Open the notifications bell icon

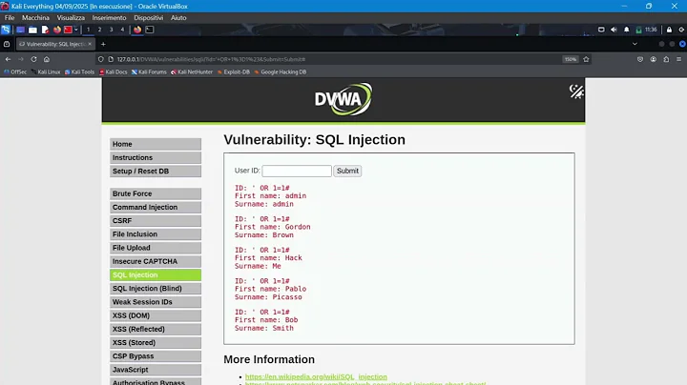point(627,30)
